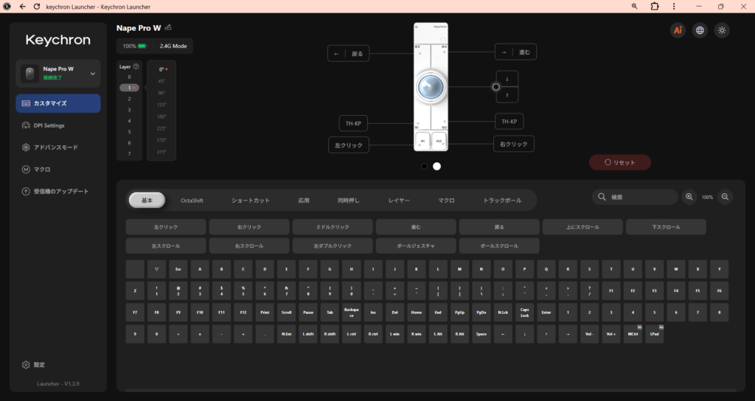Choose the ボールジェスチャ action button
Image resolution: width=755 pixels, height=401 pixels.
point(416,245)
